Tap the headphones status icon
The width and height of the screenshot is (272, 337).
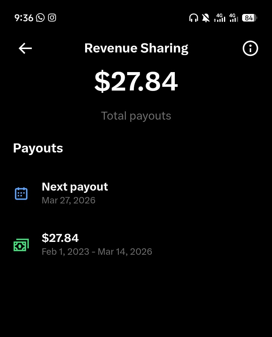(x=194, y=18)
